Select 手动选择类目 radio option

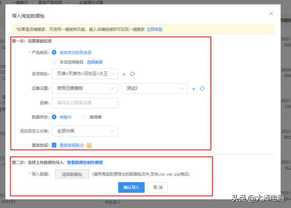click(x=55, y=62)
